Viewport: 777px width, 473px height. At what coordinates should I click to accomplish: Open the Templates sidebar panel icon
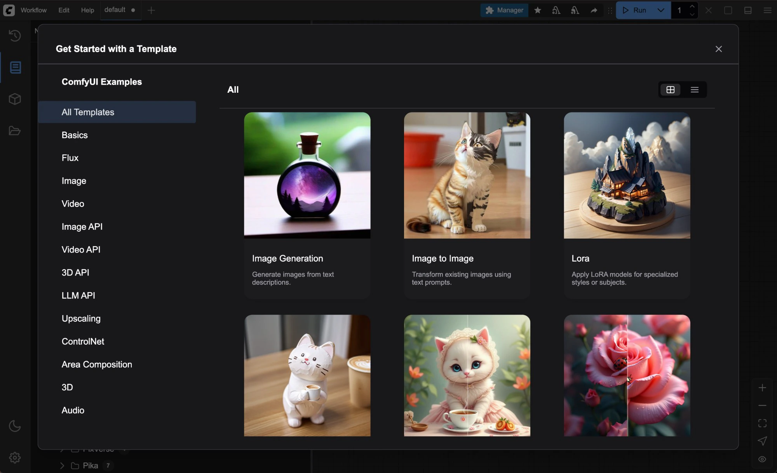pos(16,68)
